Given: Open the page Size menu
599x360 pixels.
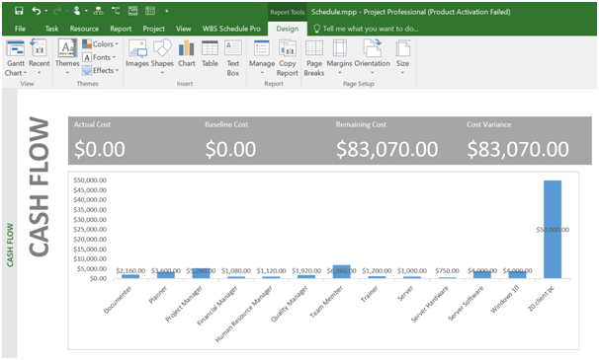Looking at the screenshot, I should click(402, 56).
